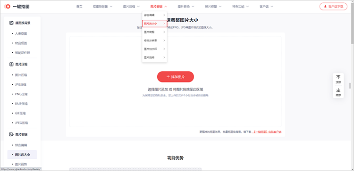Open BMP压缩 in the sidebar
Screen dimensions: 354x171
coord(21,104)
